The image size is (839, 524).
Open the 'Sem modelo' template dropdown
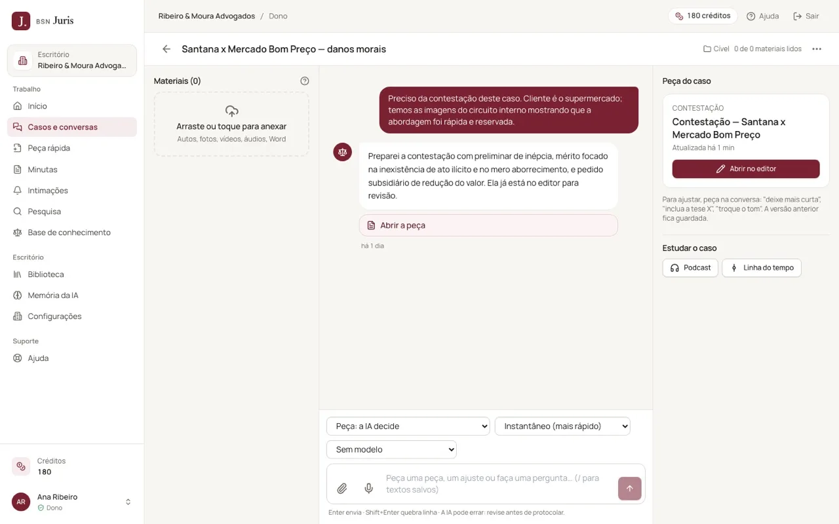391,449
